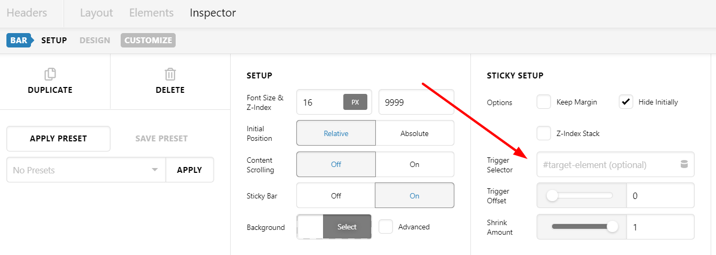This screenshot has height=255, width=716.
Task: Click the Content Scrolling label
Action: pyautogui.click(x=261, y=165)
